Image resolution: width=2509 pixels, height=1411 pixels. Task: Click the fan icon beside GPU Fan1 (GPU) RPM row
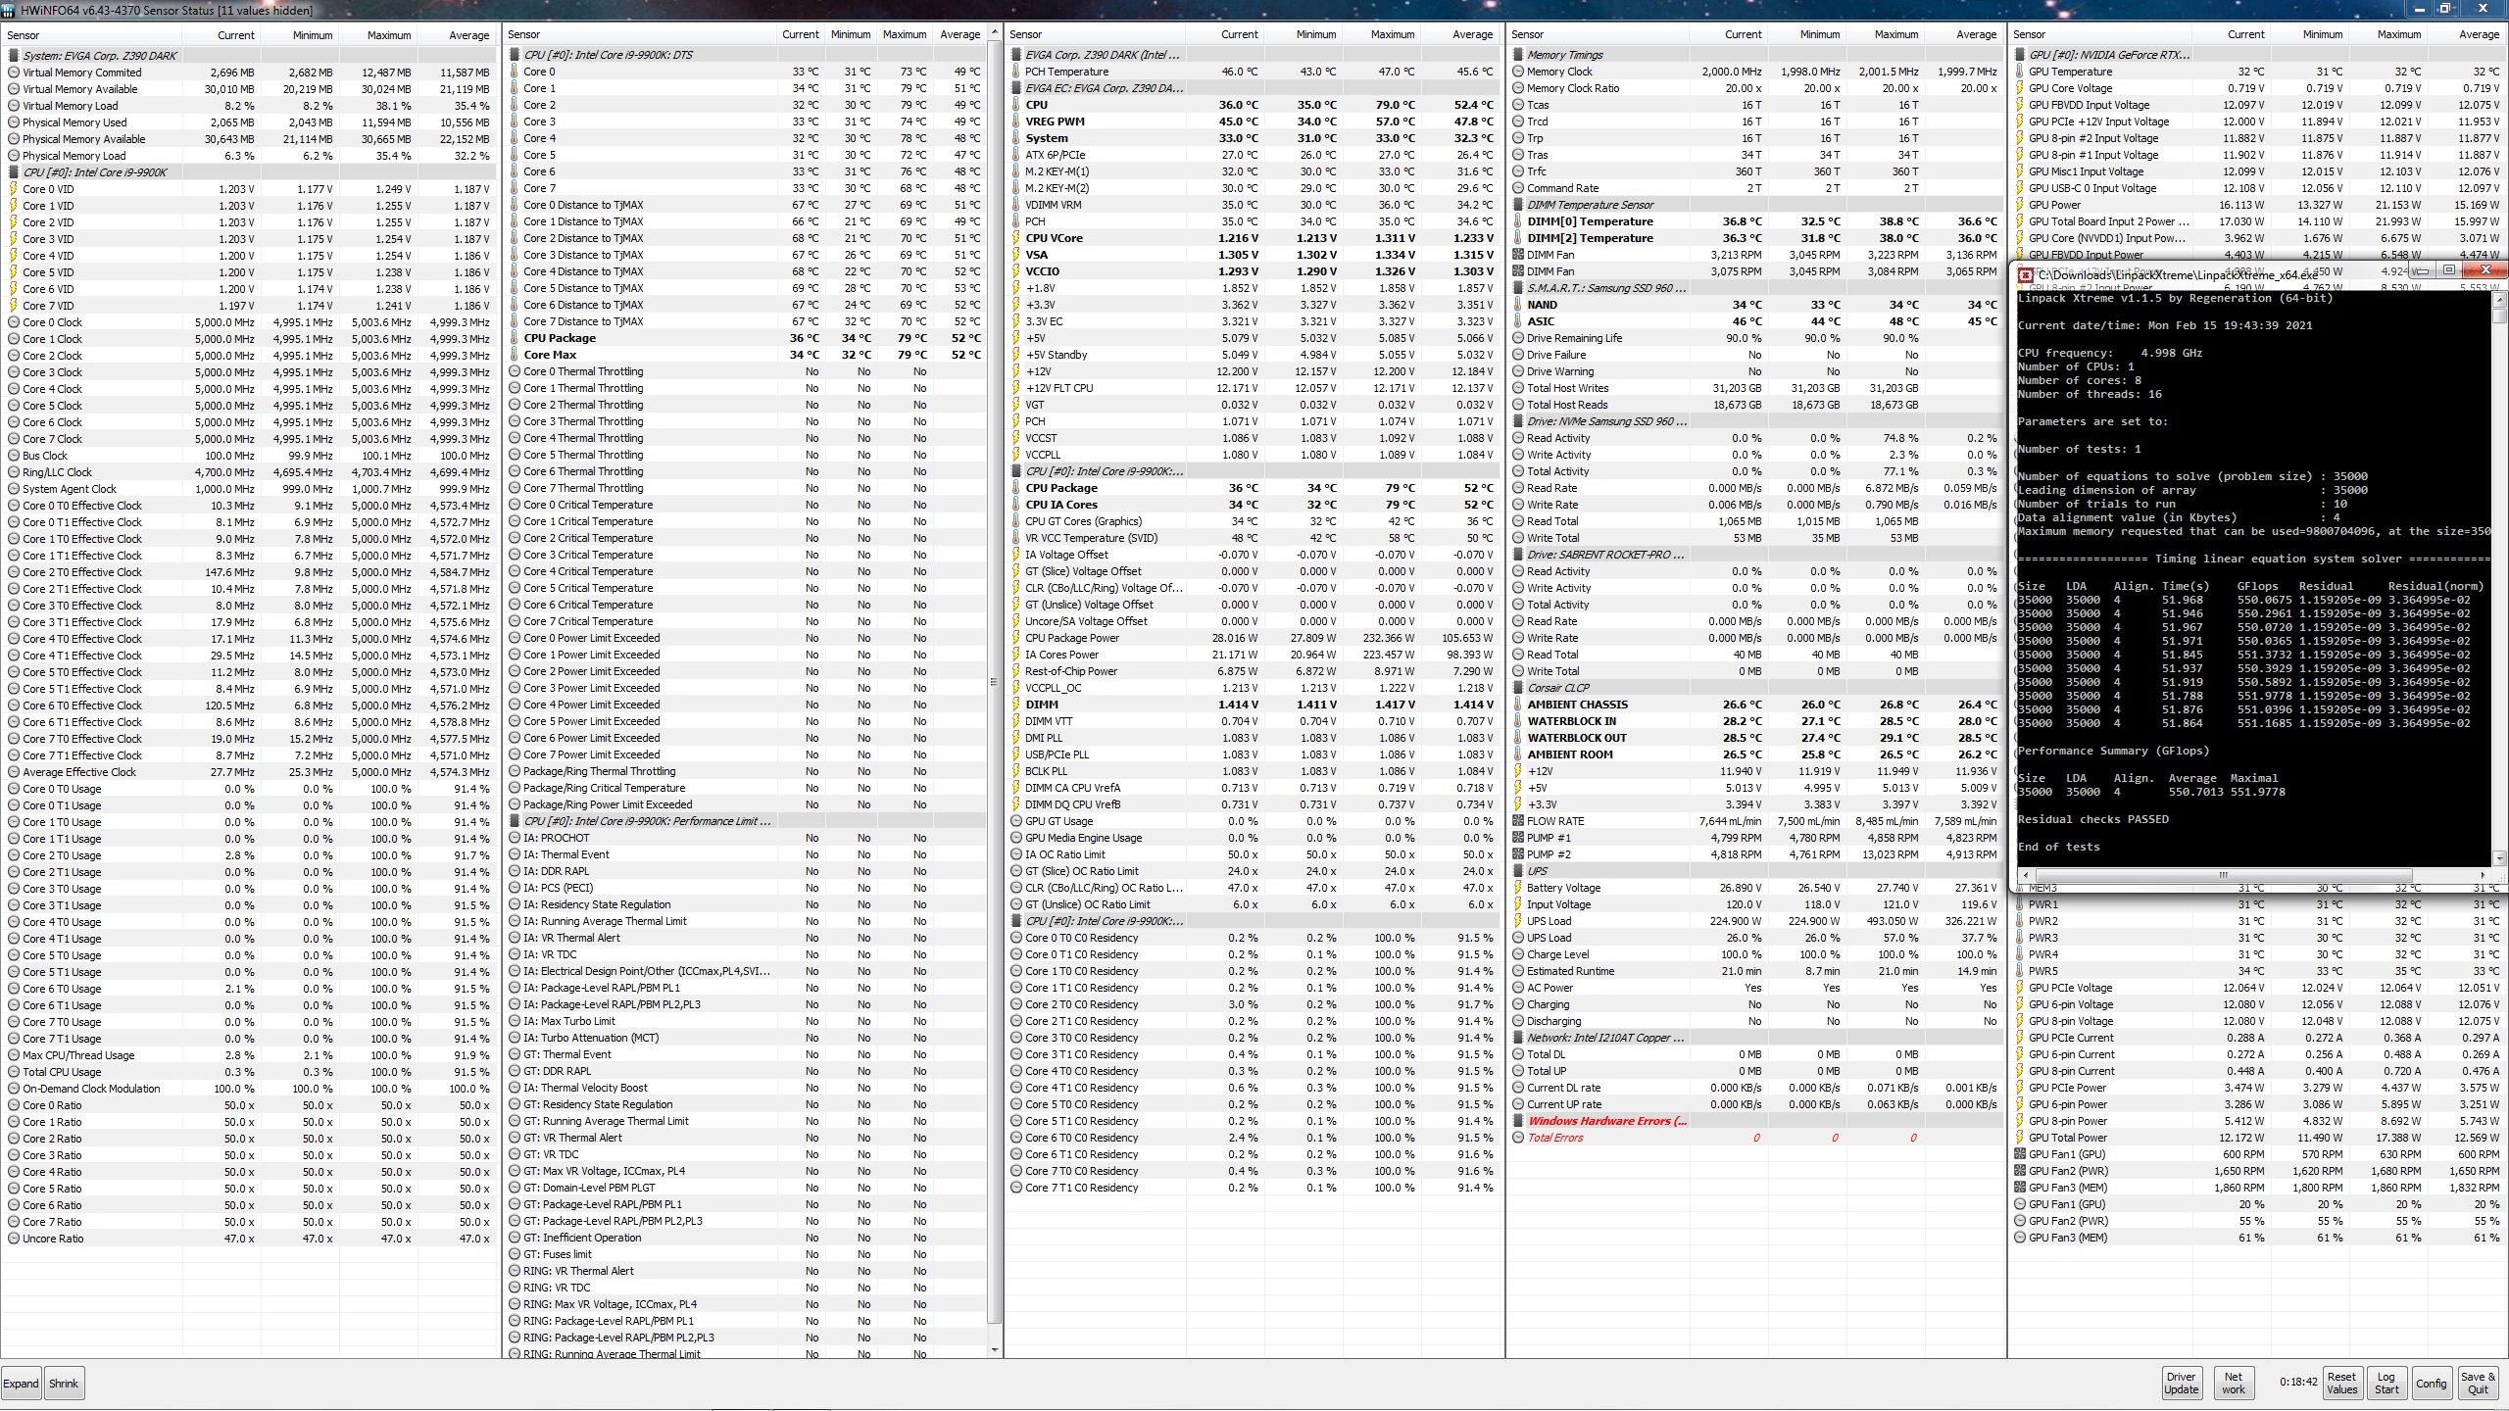pyautogui.click(x=2020, y=1154)
